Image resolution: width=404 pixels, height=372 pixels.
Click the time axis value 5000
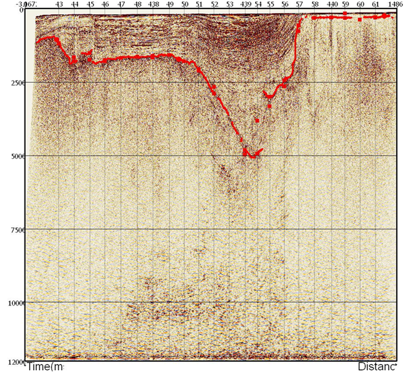tap(19, 156)
